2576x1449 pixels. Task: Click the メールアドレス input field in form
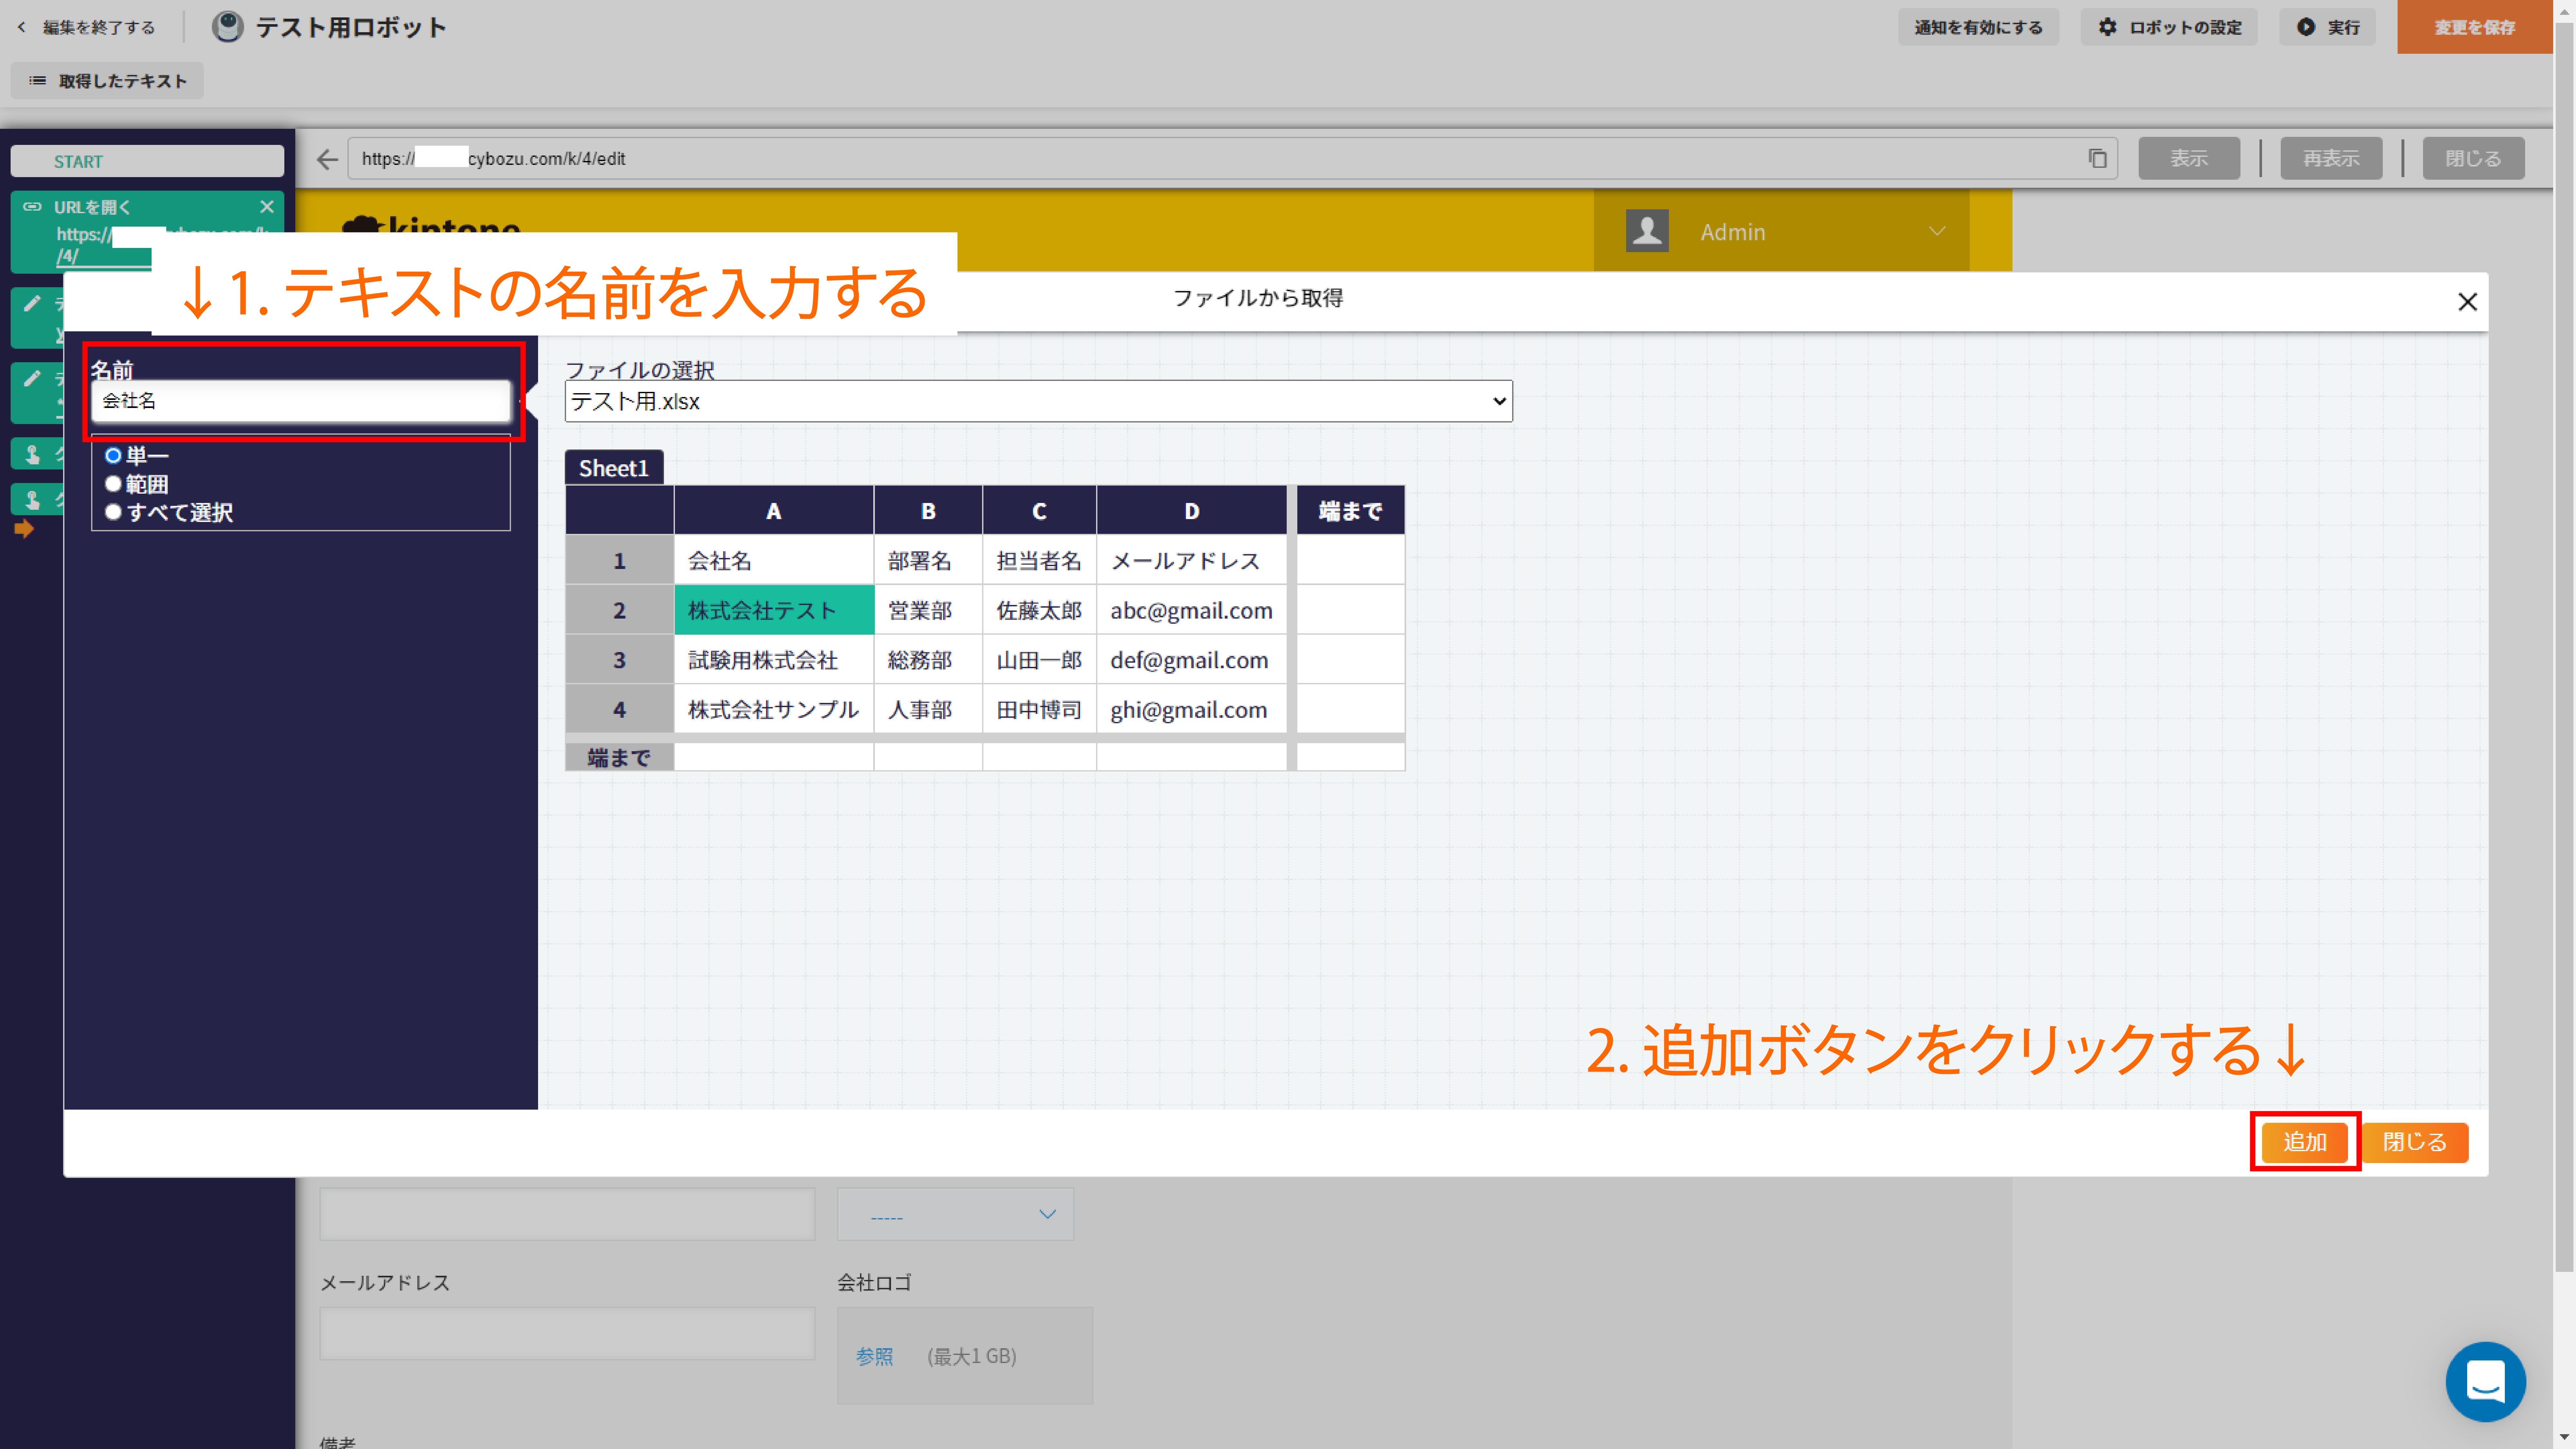[x=567, y=1334]
